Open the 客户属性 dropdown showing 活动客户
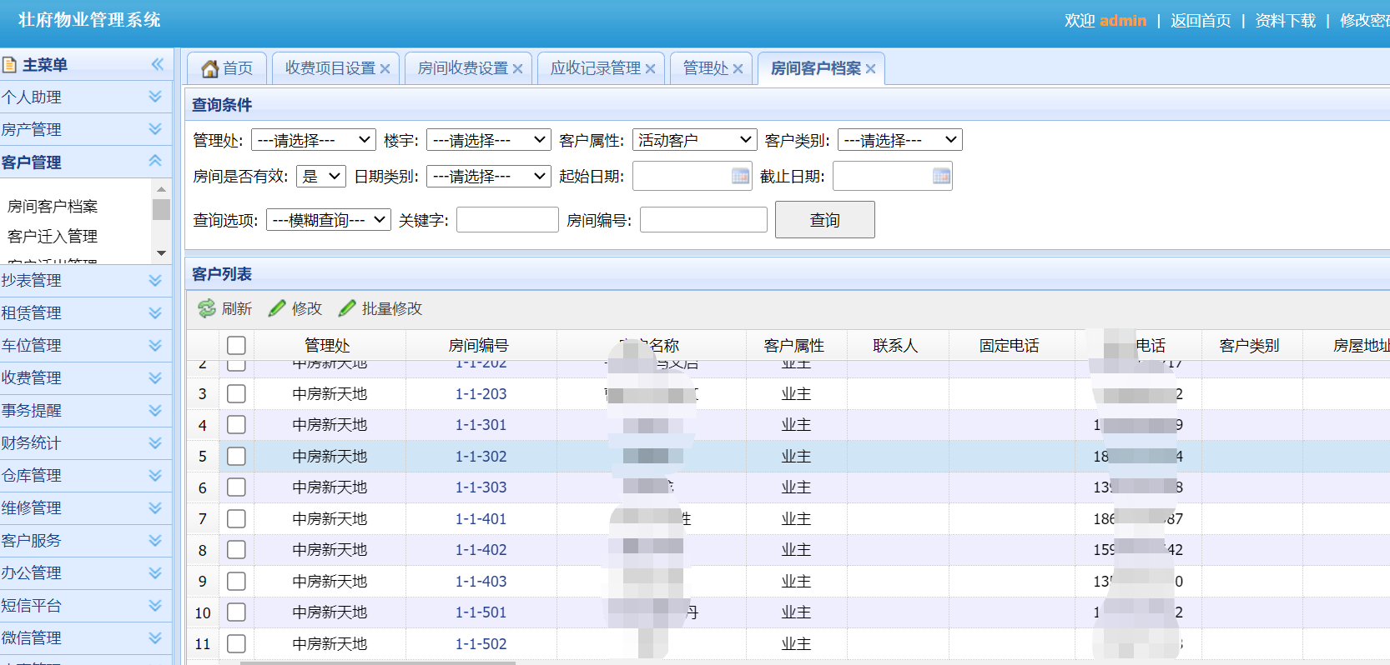 point(694,140)
